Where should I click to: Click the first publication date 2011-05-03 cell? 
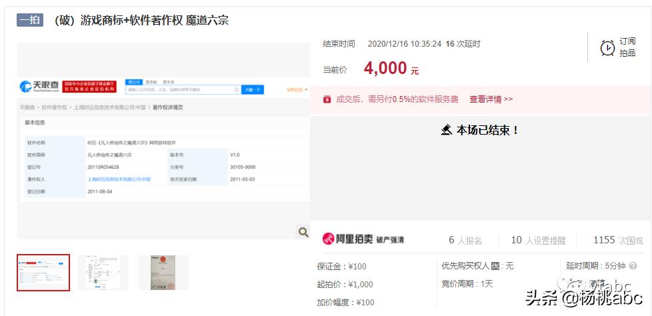pyautogui.click(x=242, y=179)
